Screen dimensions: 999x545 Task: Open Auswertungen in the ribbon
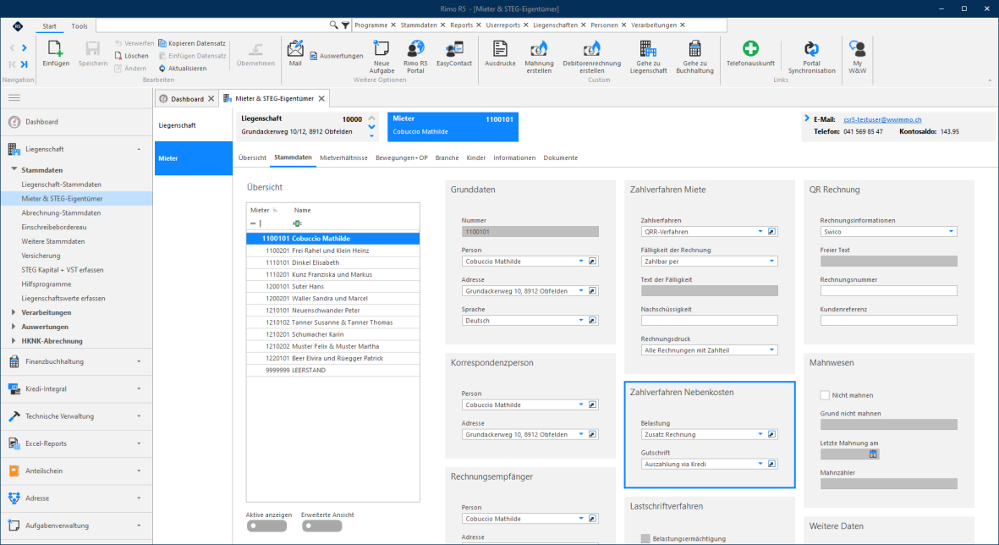pos(337,56)
